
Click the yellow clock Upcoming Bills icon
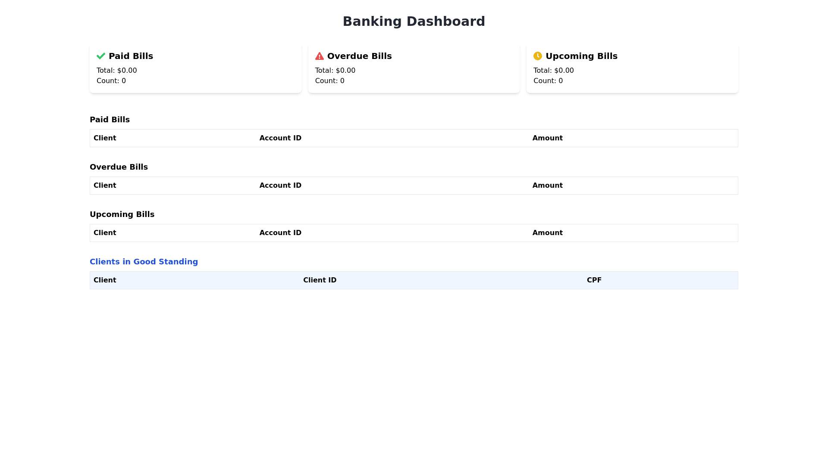(537, 56)
